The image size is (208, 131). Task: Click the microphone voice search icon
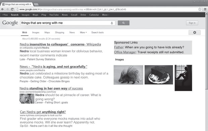point(112,23)
